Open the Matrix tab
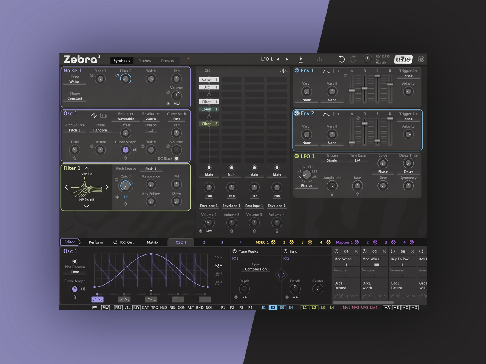The height and width of the screenshot is (364, 486). pos(152,242)
